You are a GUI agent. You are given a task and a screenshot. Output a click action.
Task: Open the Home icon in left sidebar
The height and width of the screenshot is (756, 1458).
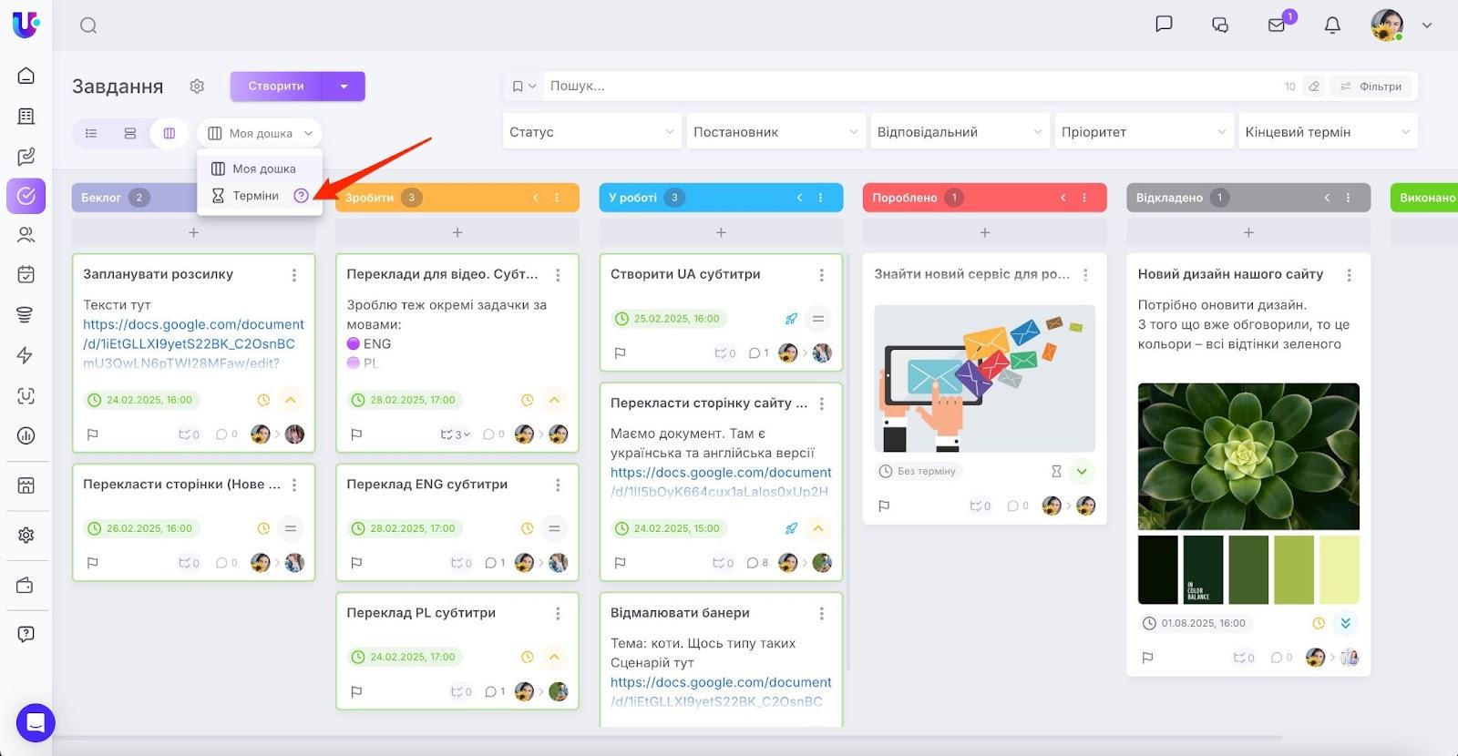point(26,76)
